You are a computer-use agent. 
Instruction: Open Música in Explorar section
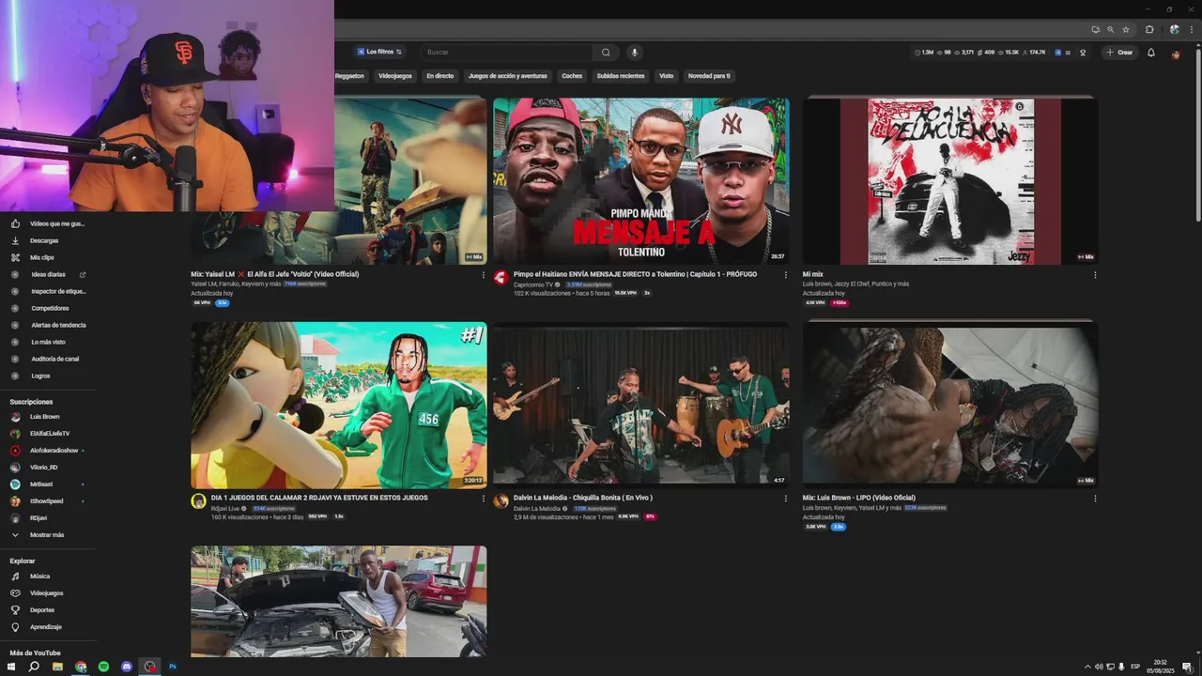point(39,576)
